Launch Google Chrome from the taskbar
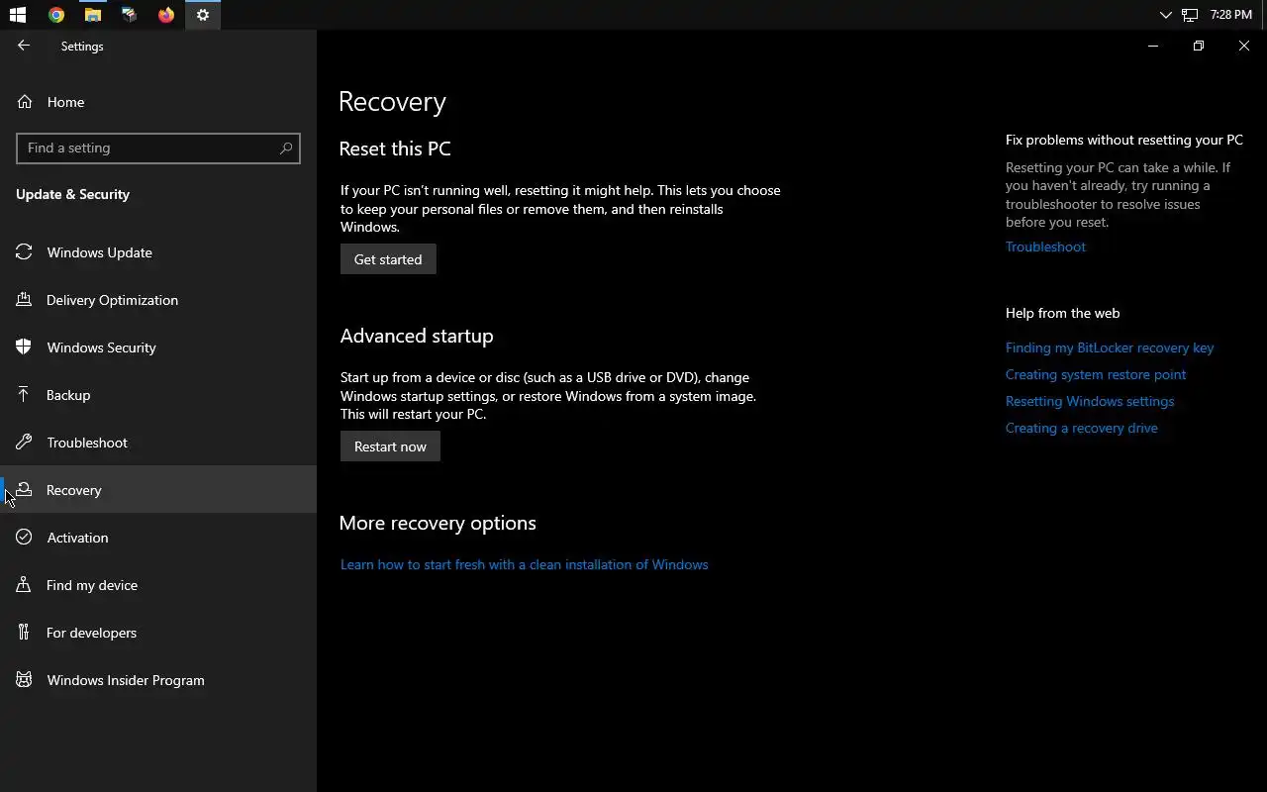The width and height of the screenshot is (1267, 792). [56, 15]
